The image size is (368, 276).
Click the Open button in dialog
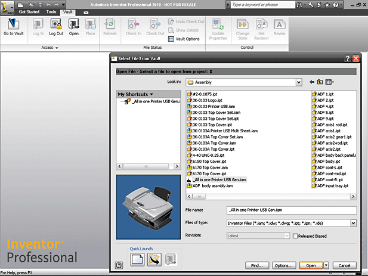[x=311, y=265]
